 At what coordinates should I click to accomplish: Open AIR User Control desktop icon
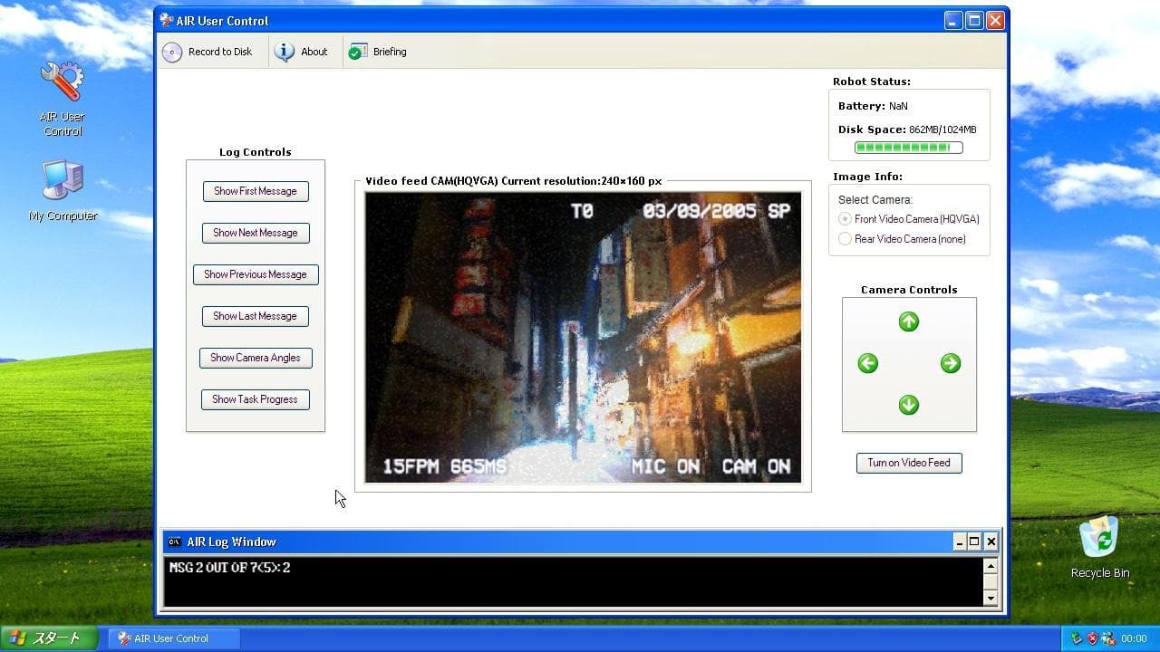click(63, 98)
